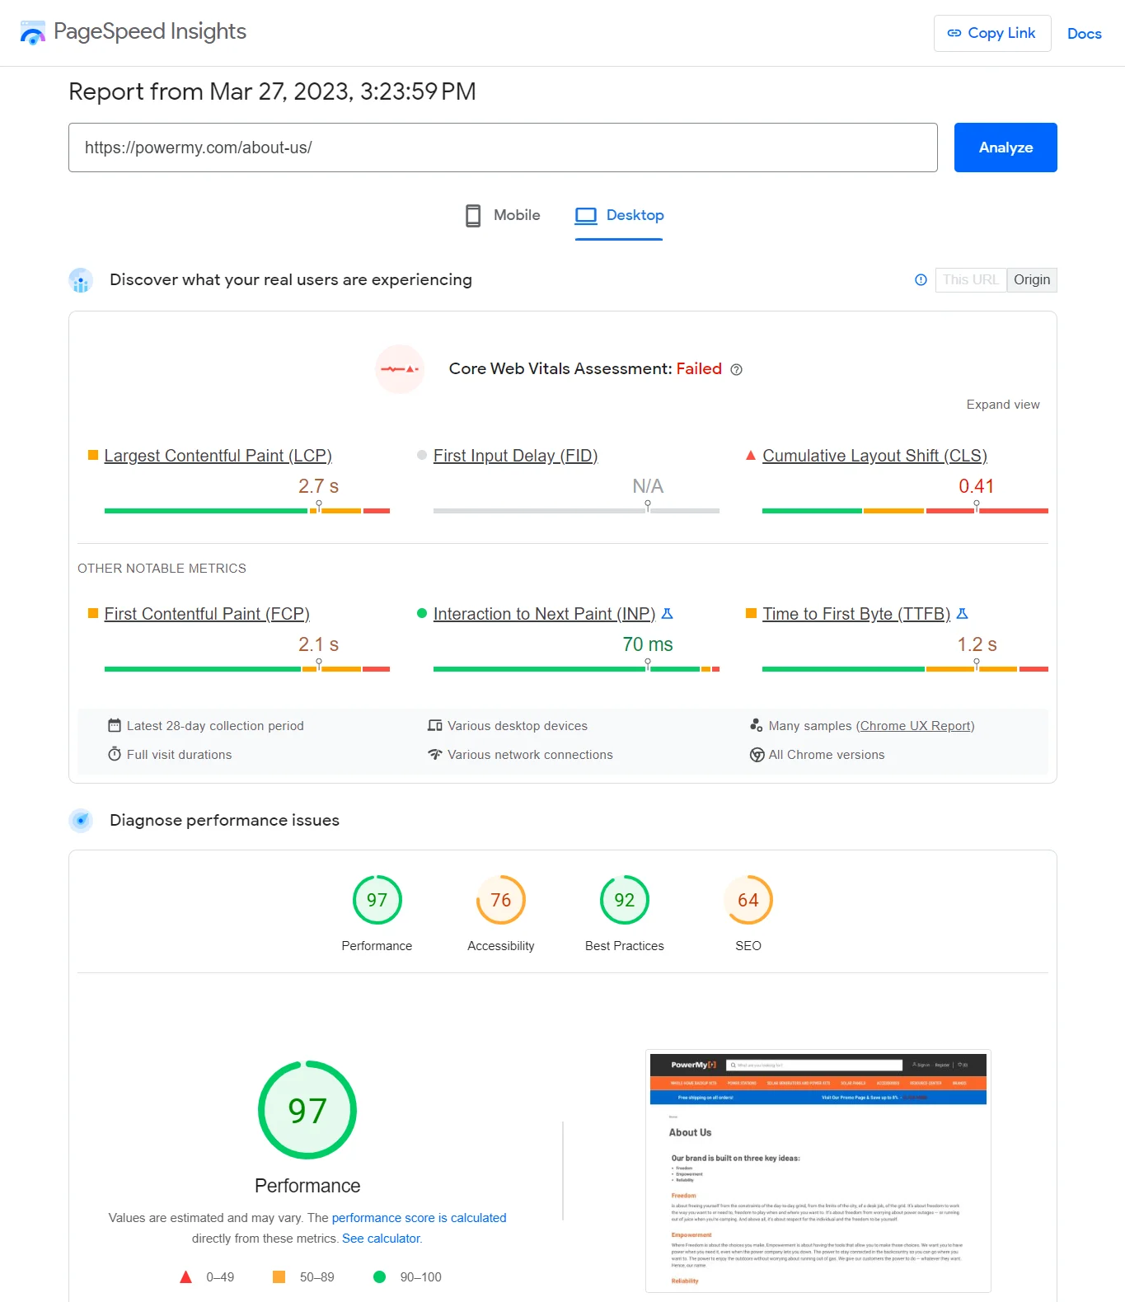Open First Contentful Paint (FCP) link

(x=207, y=614)
